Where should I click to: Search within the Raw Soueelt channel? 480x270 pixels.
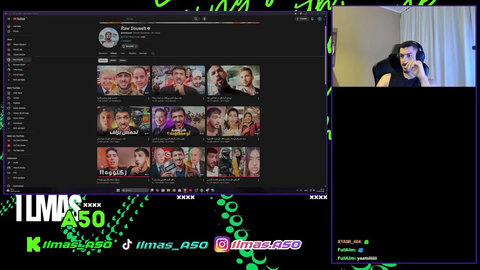(153, 53)
